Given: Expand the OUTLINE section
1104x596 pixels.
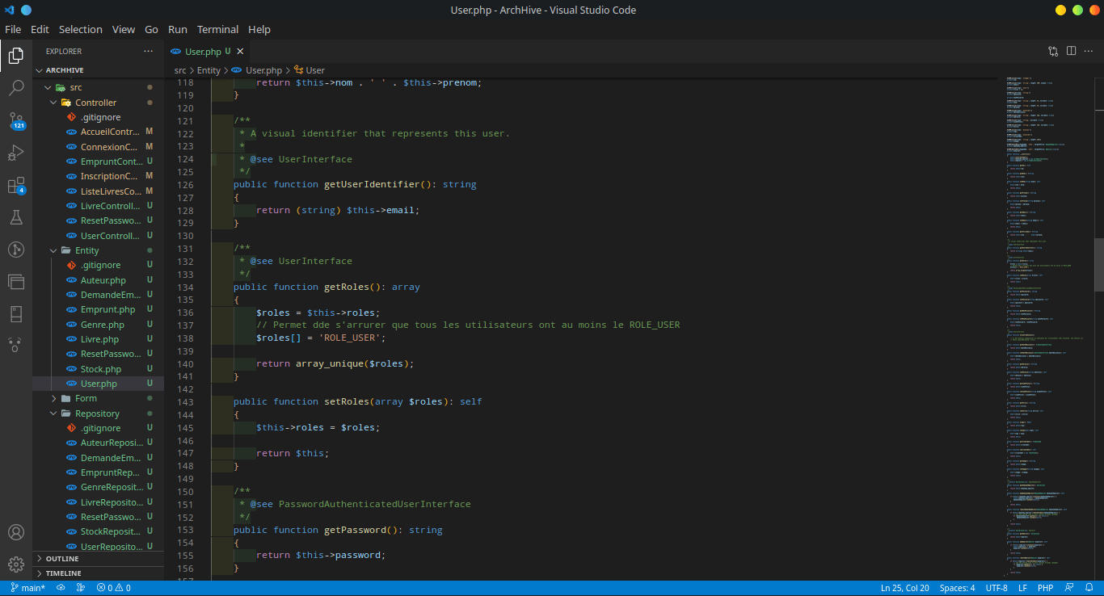Looking at the screenshot, I should click(x=62, y=559).
